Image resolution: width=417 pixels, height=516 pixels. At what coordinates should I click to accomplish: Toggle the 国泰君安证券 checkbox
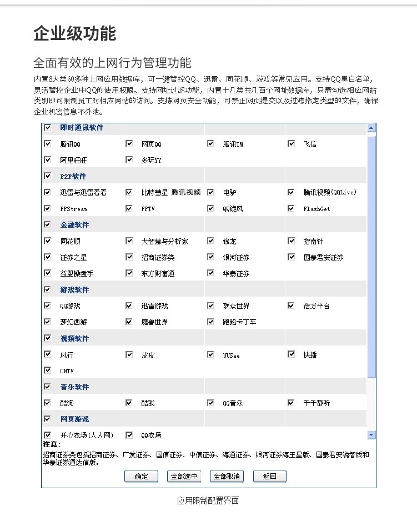click(x=291, y=257)
